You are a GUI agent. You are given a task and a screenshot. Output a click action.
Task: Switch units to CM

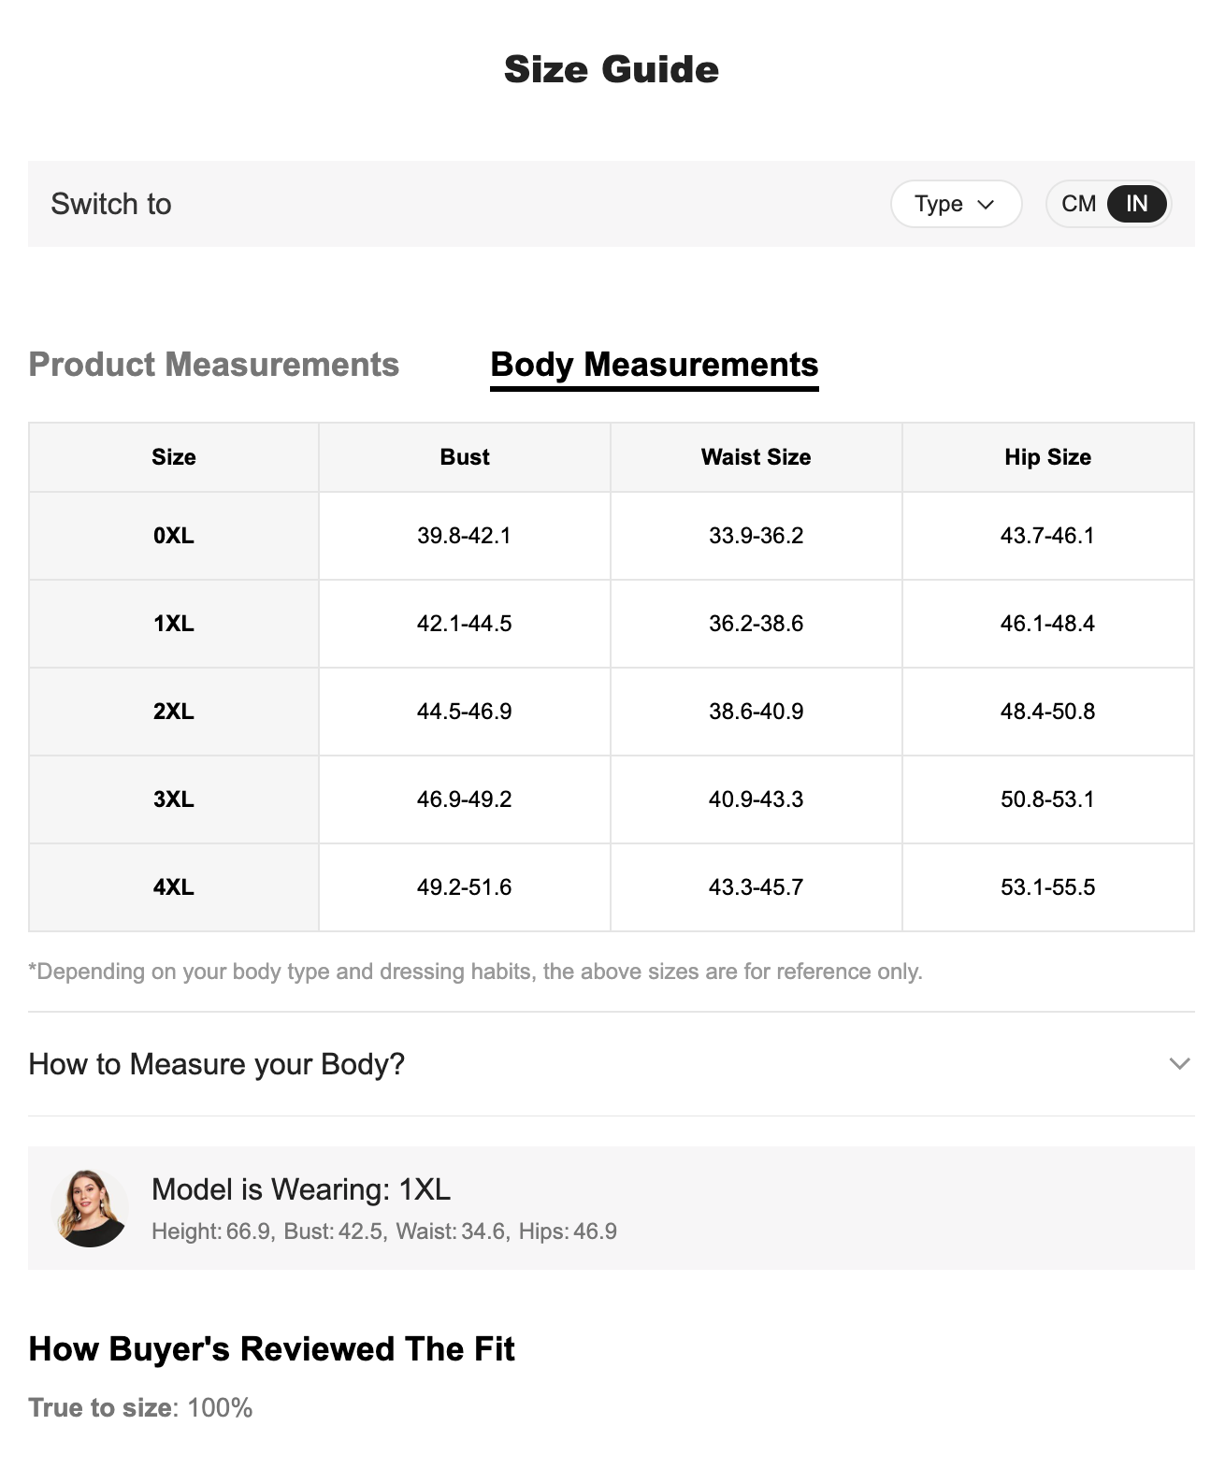click(x=1078, y=204)
